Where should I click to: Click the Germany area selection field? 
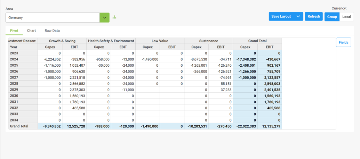[x=53, y=17]
